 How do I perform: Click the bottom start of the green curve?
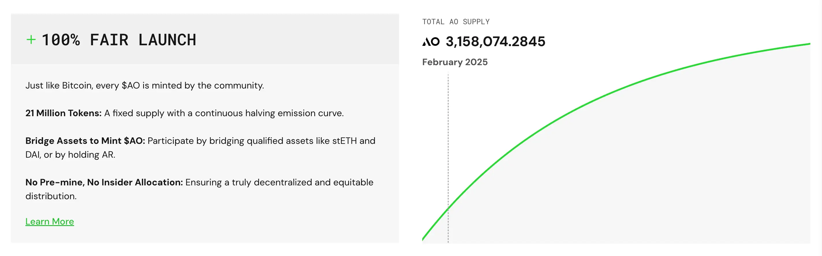tap(424, 238)
